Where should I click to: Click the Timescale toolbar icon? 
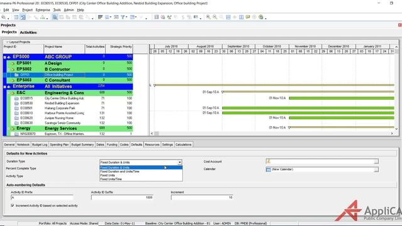click(x=116, y=17)
